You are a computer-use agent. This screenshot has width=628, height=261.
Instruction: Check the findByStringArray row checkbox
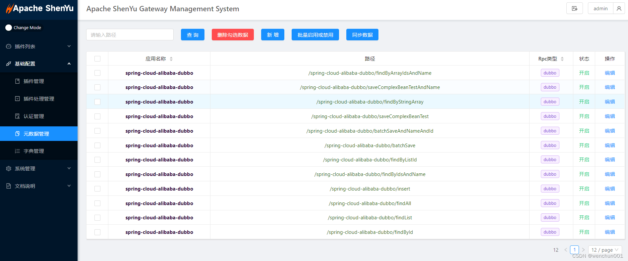[97, 102]
